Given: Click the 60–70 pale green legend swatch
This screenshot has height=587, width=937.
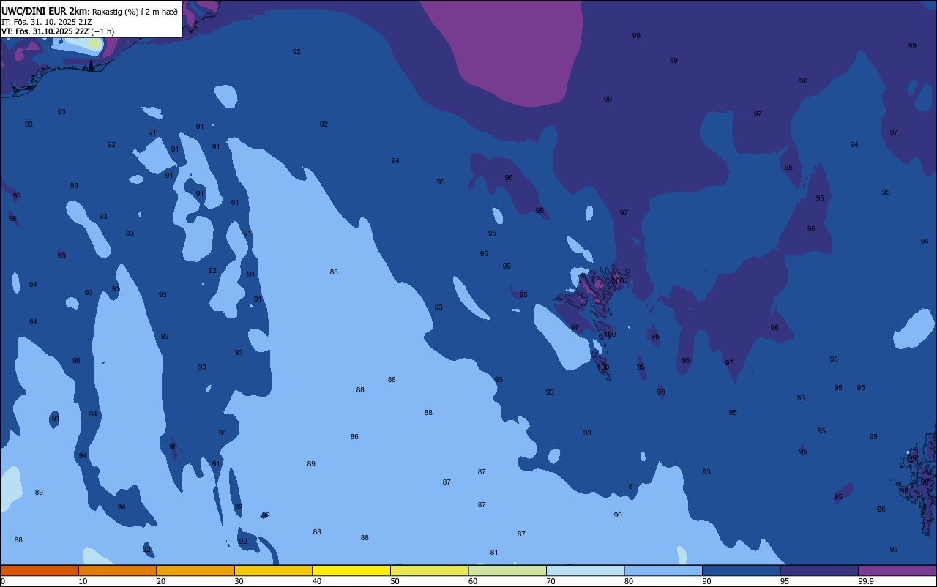Looking at the screenshot, I should click(507, 570).
